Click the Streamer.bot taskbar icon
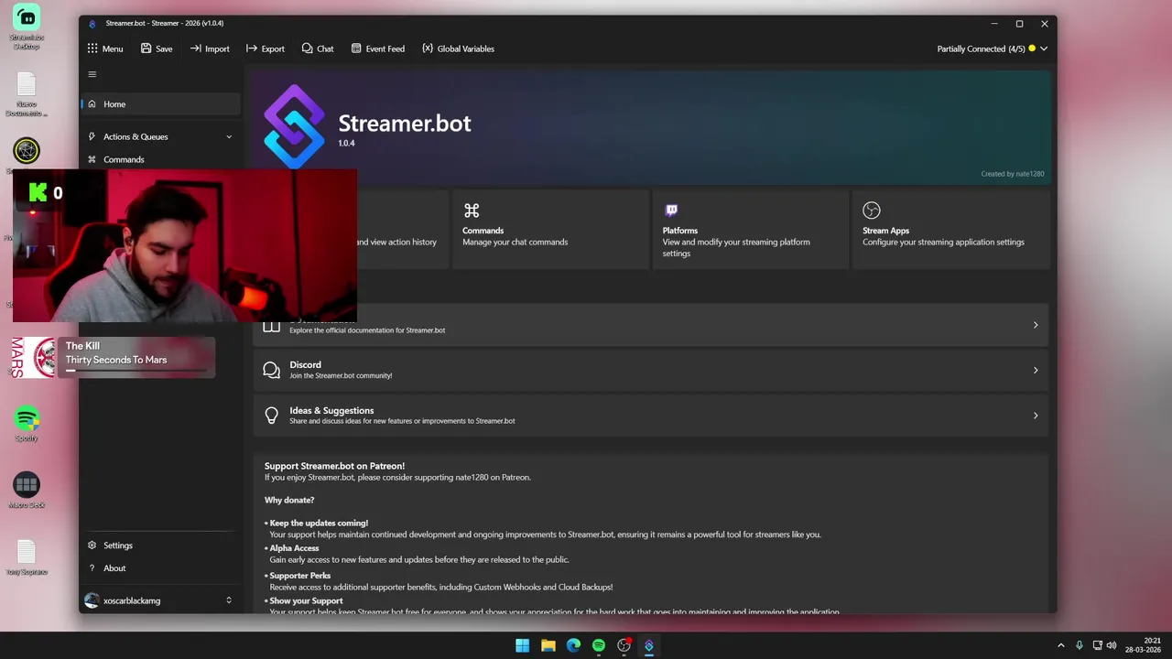The height and width of the screenshot is (659, 1172). [649, 645]
